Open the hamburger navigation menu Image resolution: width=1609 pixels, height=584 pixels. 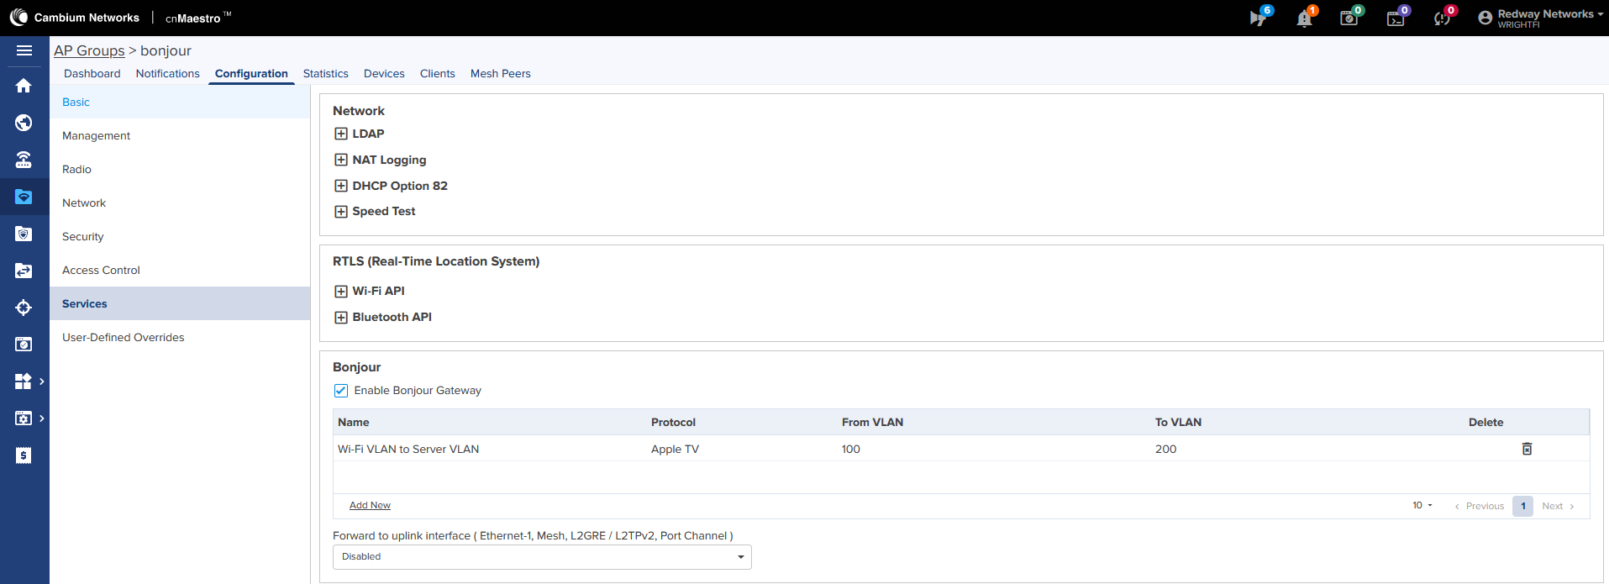(24, 50)
